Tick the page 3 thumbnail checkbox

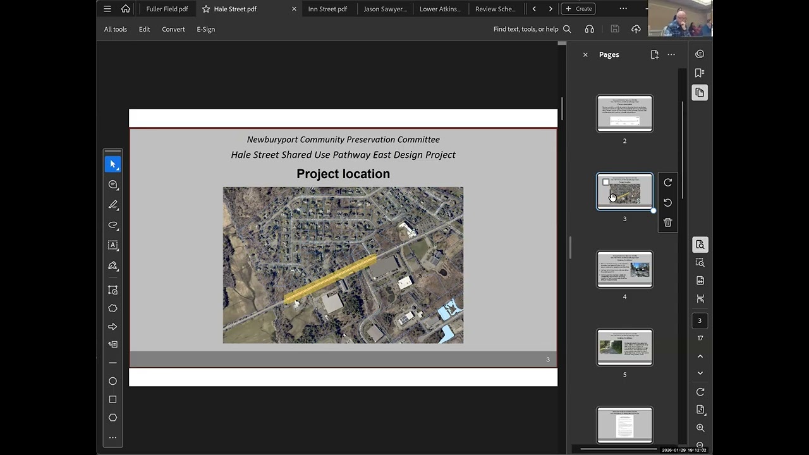coord(605,183)
